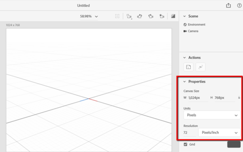The image size is (243, 152).
Task: Click the frame selection camera icon
Action: (x=129, y=16)
